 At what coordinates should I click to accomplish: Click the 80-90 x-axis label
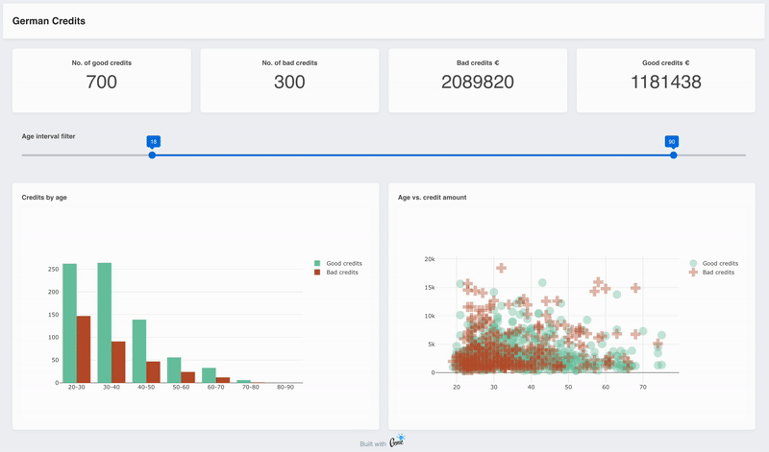click(x=285, y=388)
